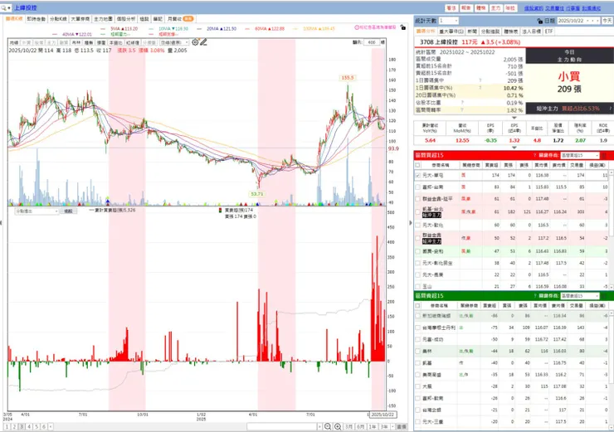
Task: Toggle the 均線 chart toolbar button
Action: (x=14, y=42)
